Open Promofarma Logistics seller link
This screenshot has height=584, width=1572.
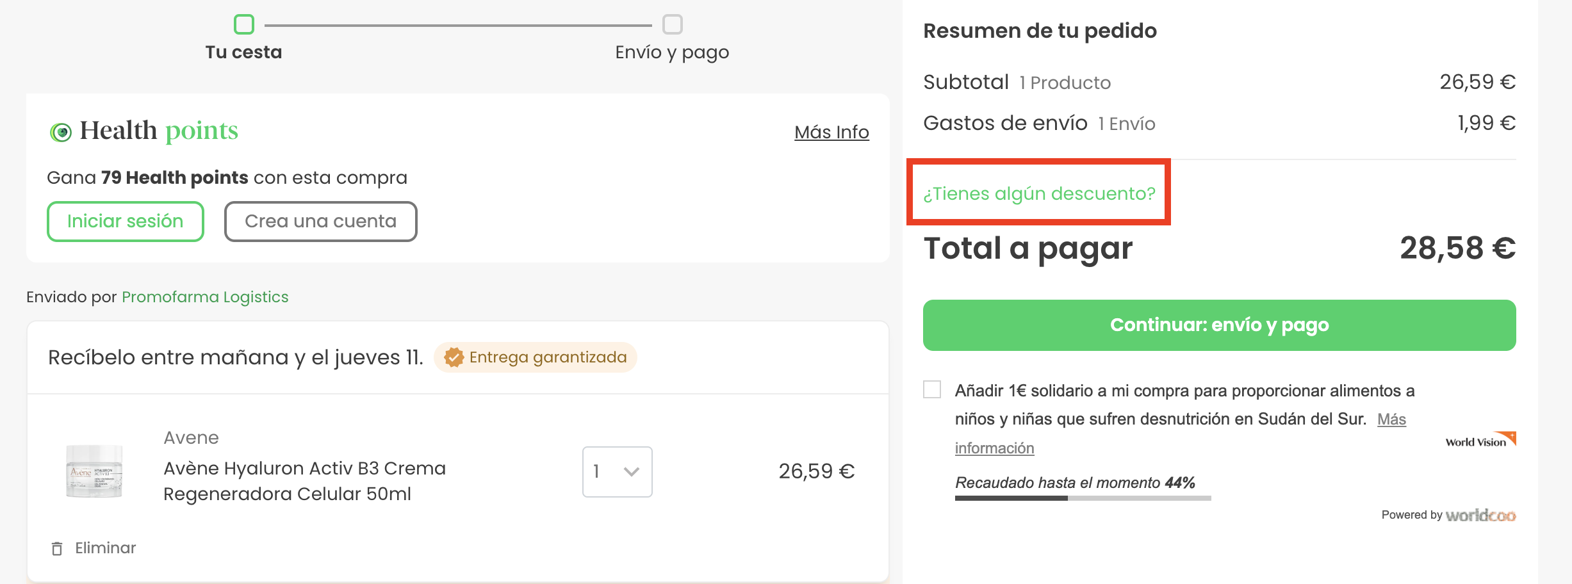point(205,297)
